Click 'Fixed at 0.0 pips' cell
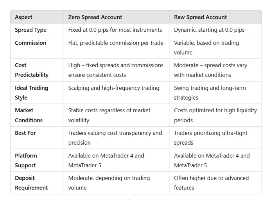277x202 pixels. (x=115, y=30)
